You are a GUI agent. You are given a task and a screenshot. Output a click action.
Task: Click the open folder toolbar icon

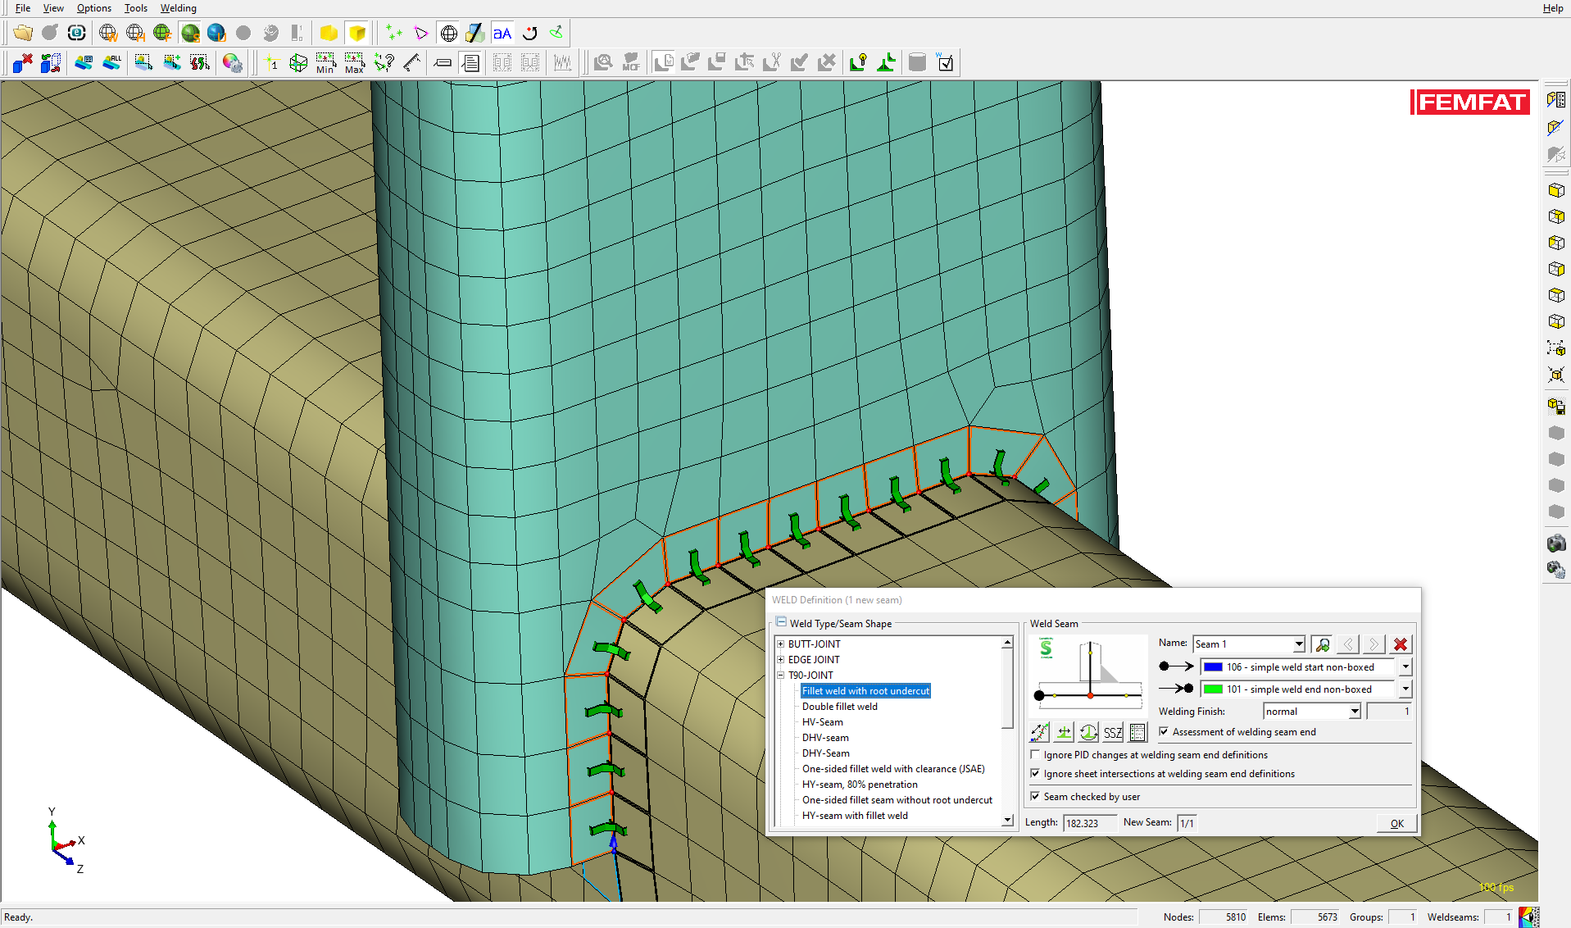[22, 33]
